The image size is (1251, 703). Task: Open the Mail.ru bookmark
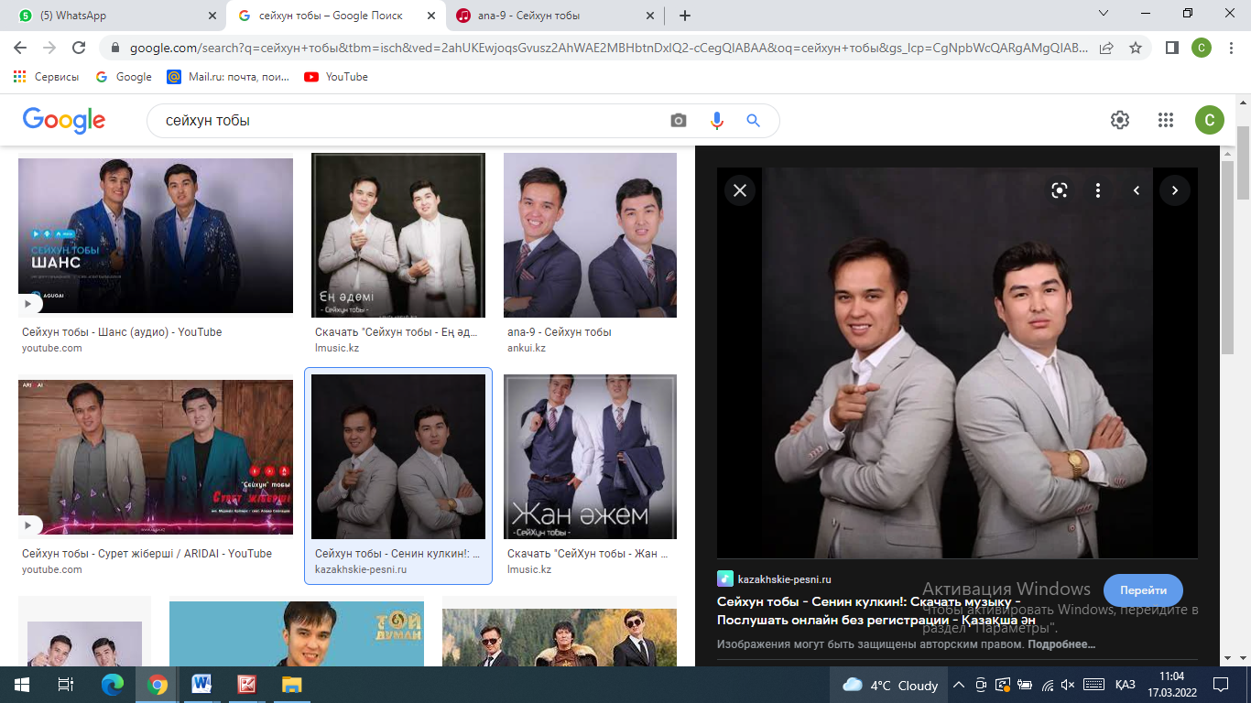[x=229, y=77]
